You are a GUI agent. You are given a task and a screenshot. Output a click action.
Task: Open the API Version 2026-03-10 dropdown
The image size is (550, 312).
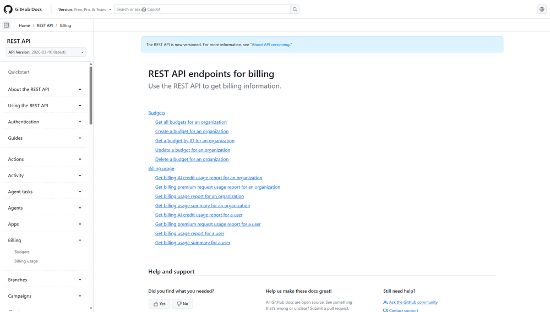[x=46, y=52]
